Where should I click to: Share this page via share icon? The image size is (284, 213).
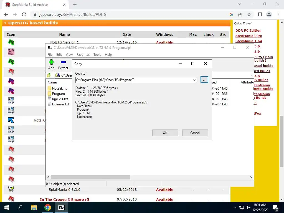240,14
